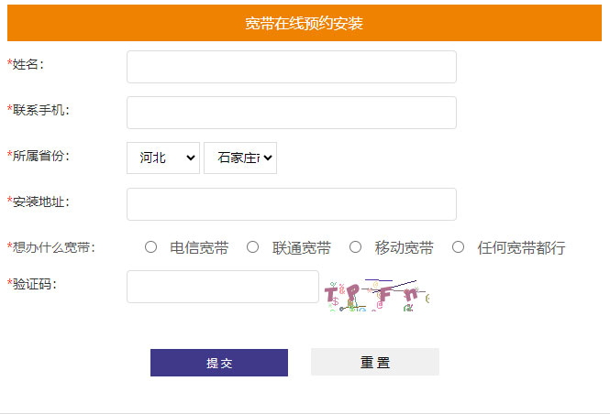Viewport: 610px width, 414px height.
Task: Choose the 联通宽带 radio option
Action: [x=253, y=247]
